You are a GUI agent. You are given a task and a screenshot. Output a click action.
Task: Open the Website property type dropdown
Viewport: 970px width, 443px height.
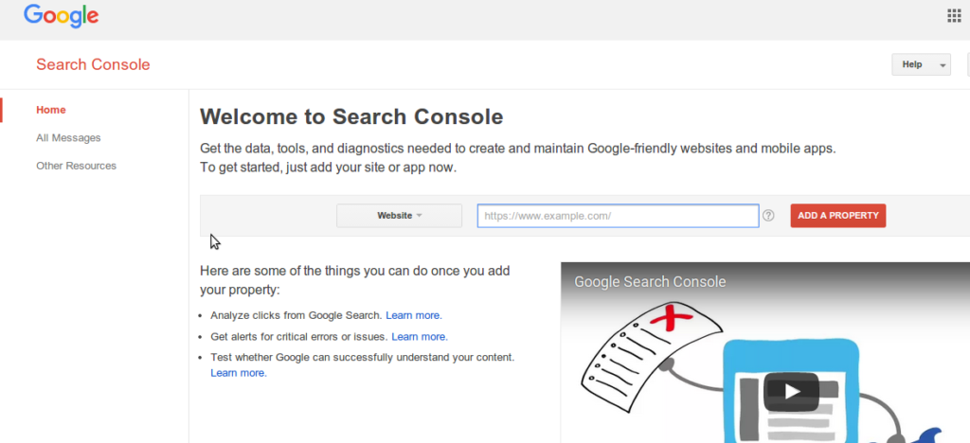pos(399,216)
